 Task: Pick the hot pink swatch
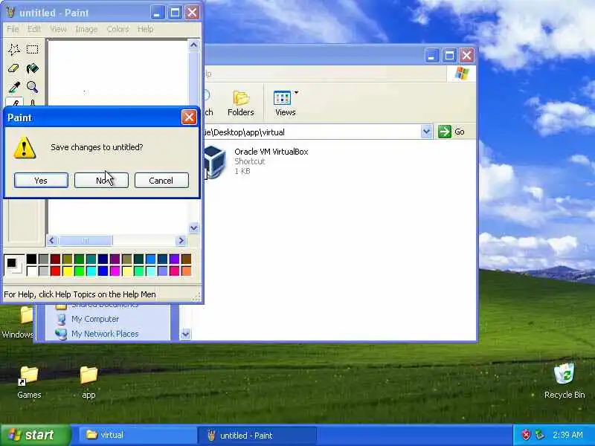[x=174, y=271]
